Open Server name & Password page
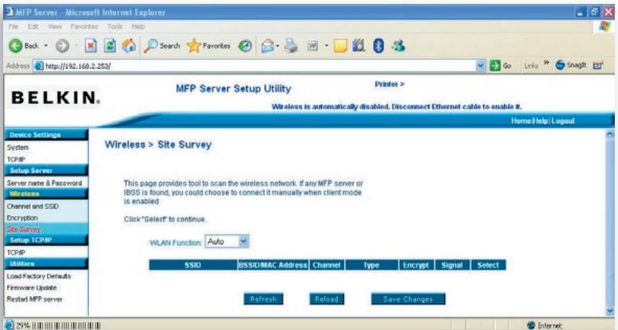This screenshot has height=330, width=618. click(x=44, y=183)
